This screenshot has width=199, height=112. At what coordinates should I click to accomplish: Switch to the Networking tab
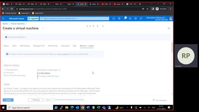(x=25, y=46)
